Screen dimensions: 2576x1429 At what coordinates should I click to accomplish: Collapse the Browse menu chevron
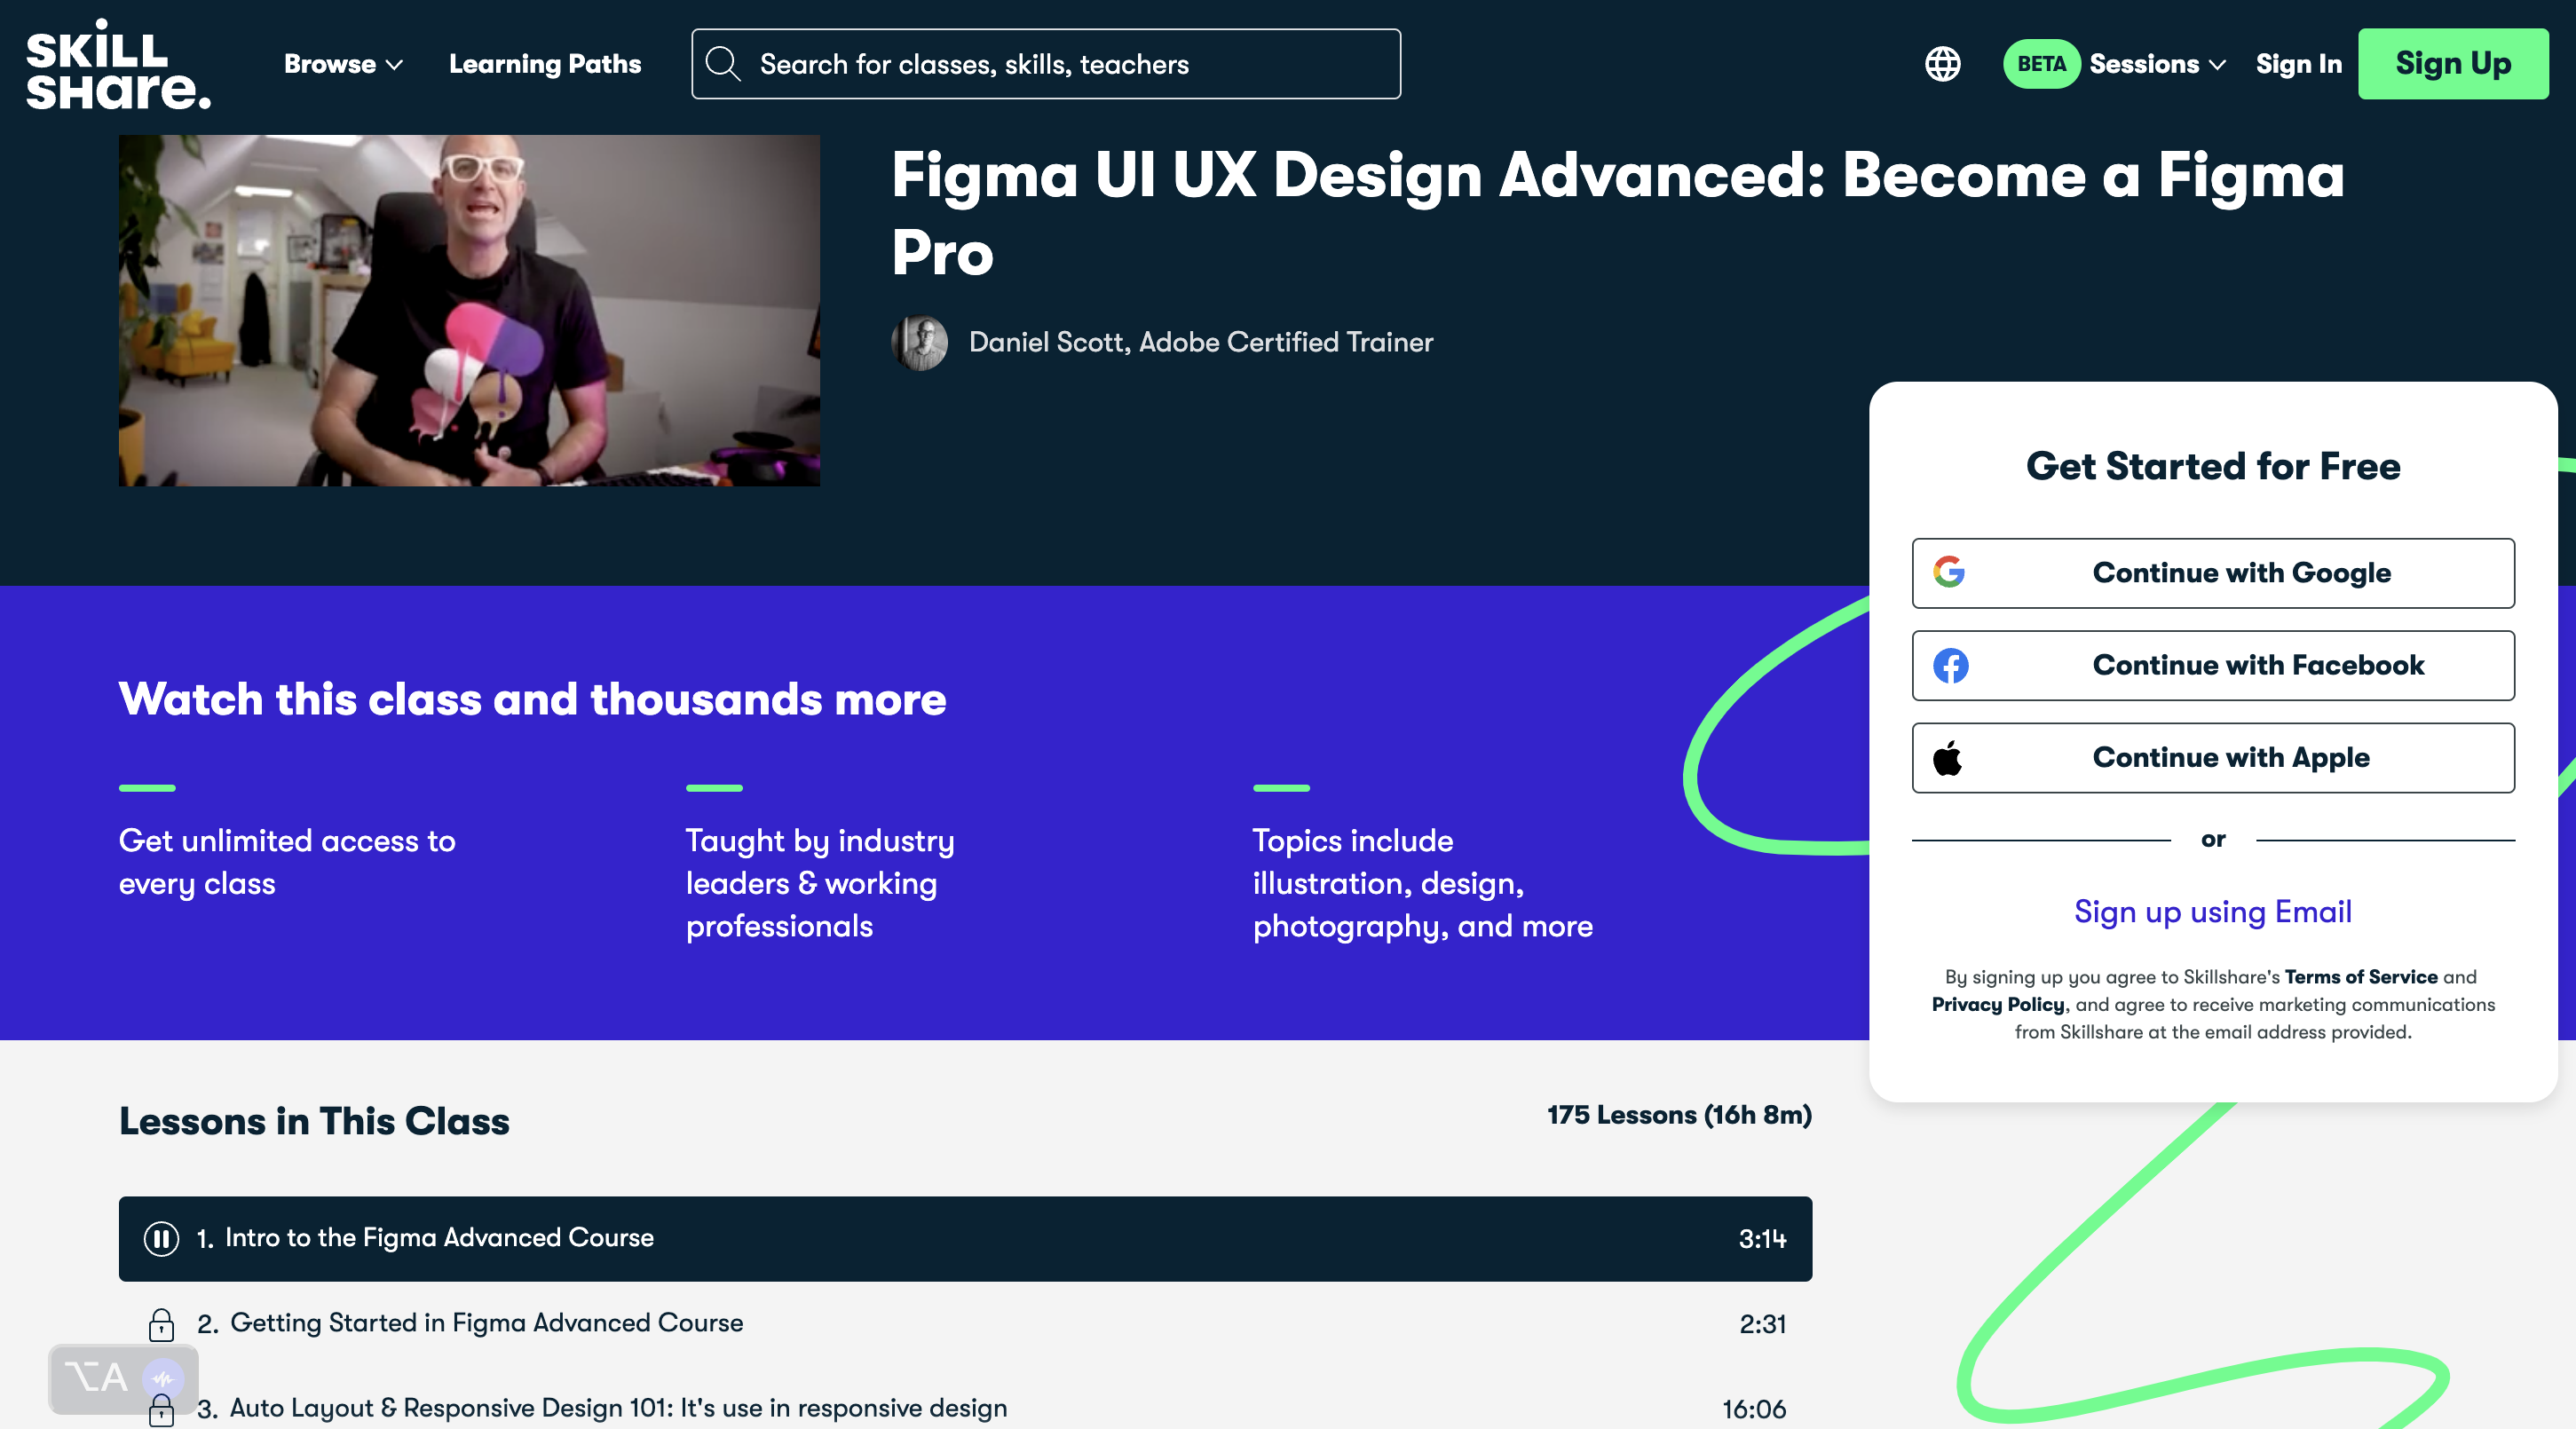[x=394, y=65]
